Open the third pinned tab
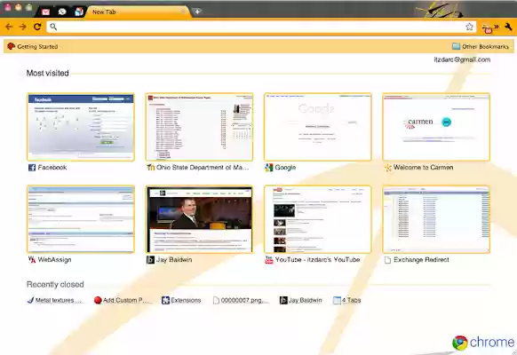517x355 pixels. [x=78, y=12]
